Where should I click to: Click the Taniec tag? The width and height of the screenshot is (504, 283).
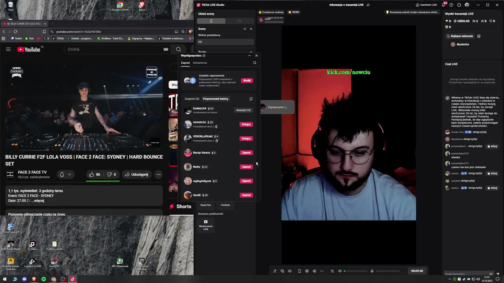294,12
